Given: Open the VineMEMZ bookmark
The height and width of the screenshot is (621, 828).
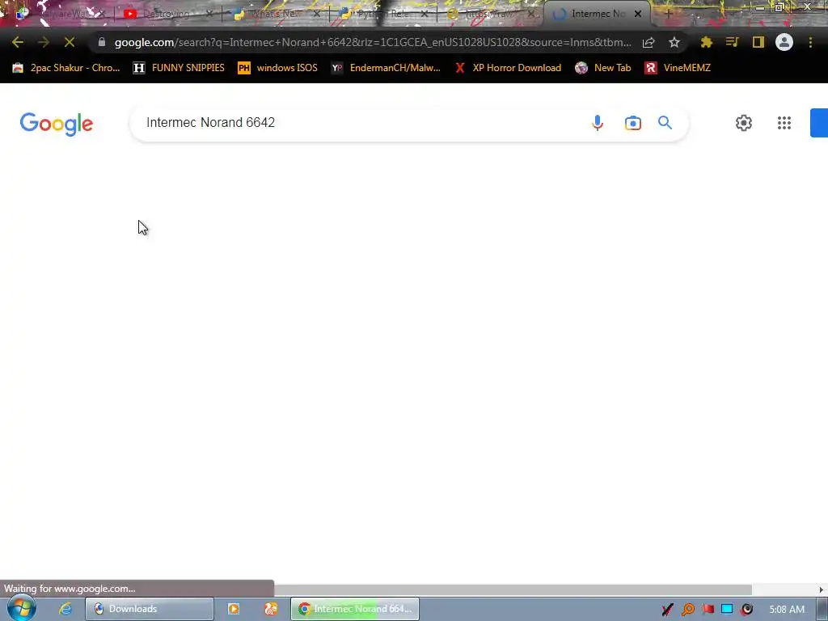Looking at the screenshot, I should pos(678,68).
